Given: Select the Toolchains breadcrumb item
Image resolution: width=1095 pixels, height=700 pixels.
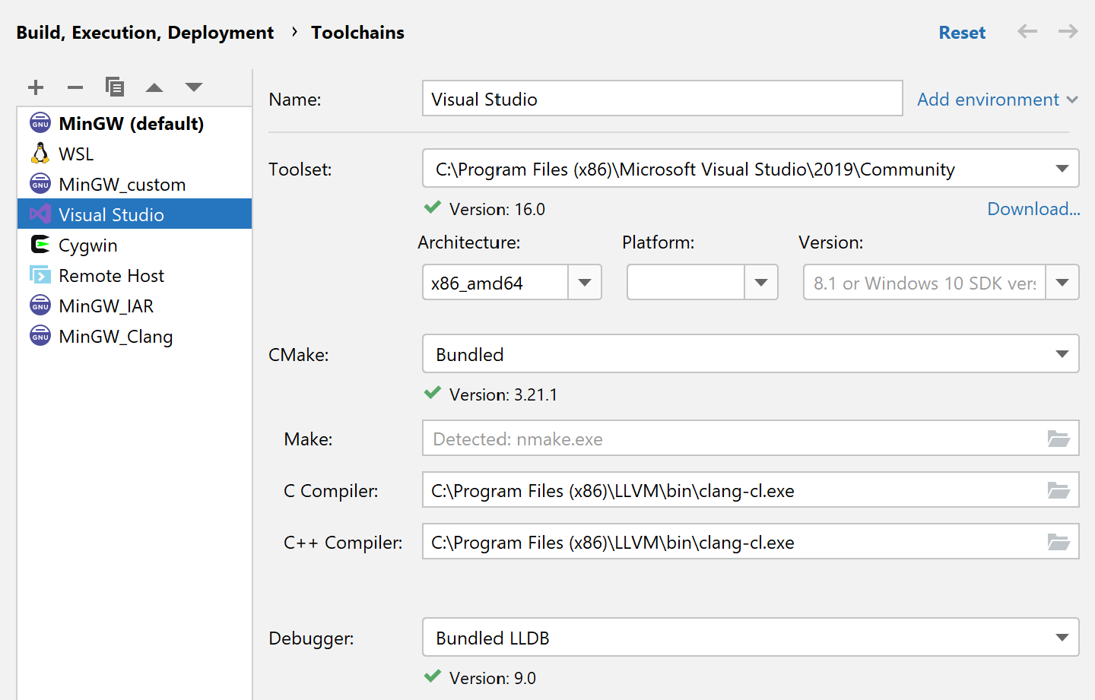Looking at the screenshot, I should point(357,32).
